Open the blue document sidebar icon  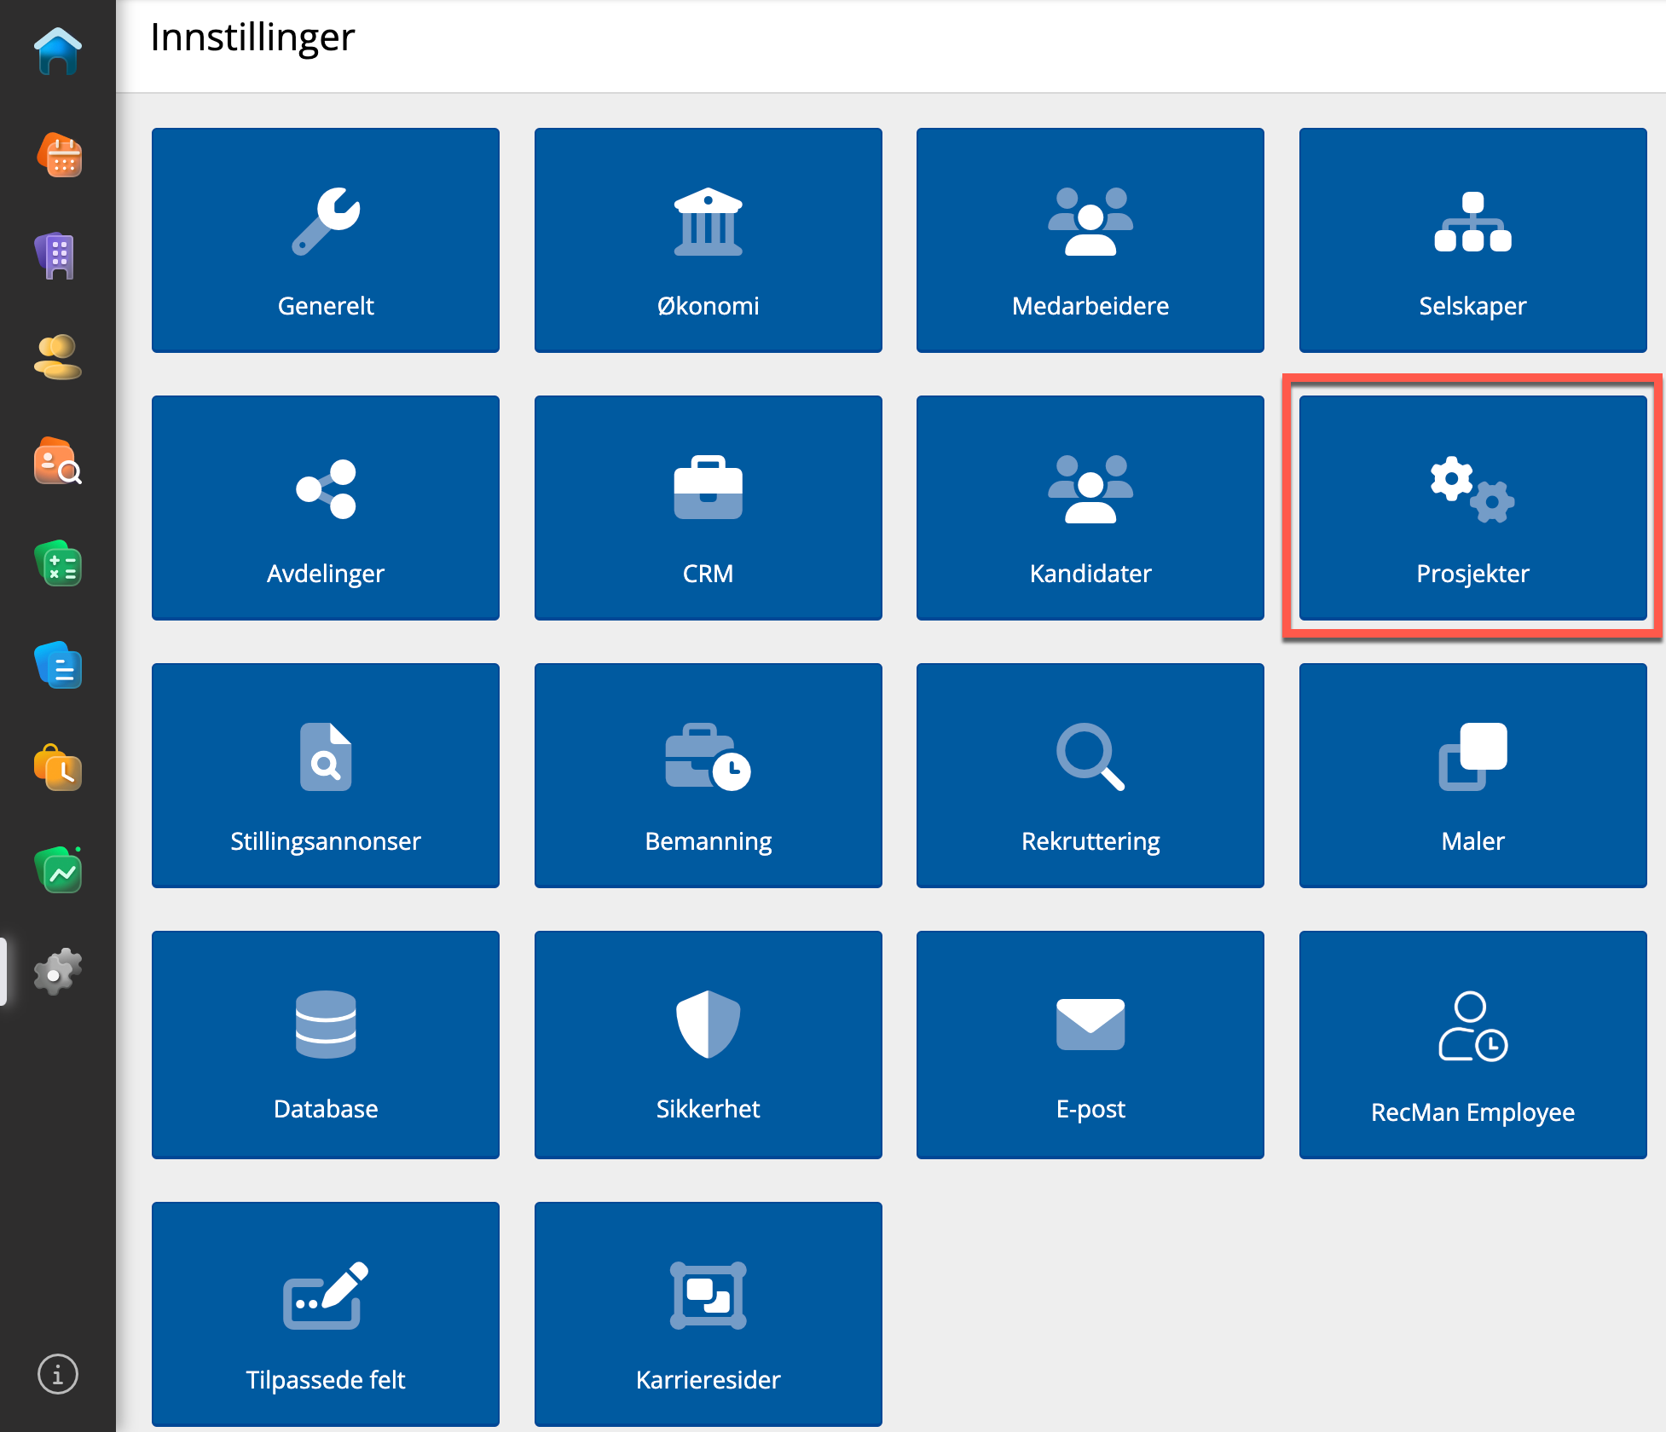click(58, 666)
